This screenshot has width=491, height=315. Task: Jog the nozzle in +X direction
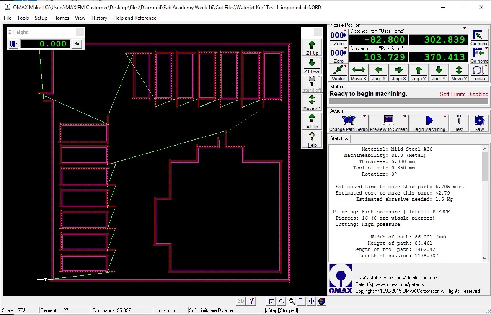click(399, 73)
